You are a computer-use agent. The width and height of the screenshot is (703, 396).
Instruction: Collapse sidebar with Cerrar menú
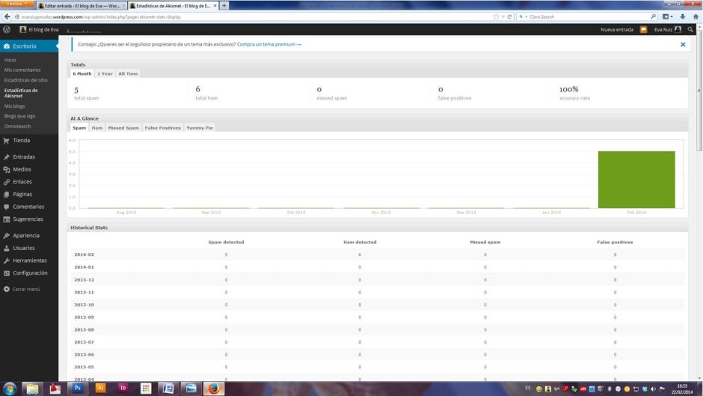[25, 289]
